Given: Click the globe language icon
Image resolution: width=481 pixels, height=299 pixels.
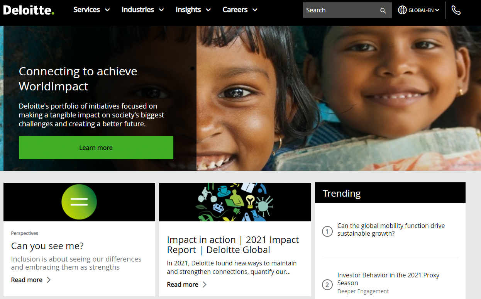Looking at the screenshot, I should tap(402, 10).
